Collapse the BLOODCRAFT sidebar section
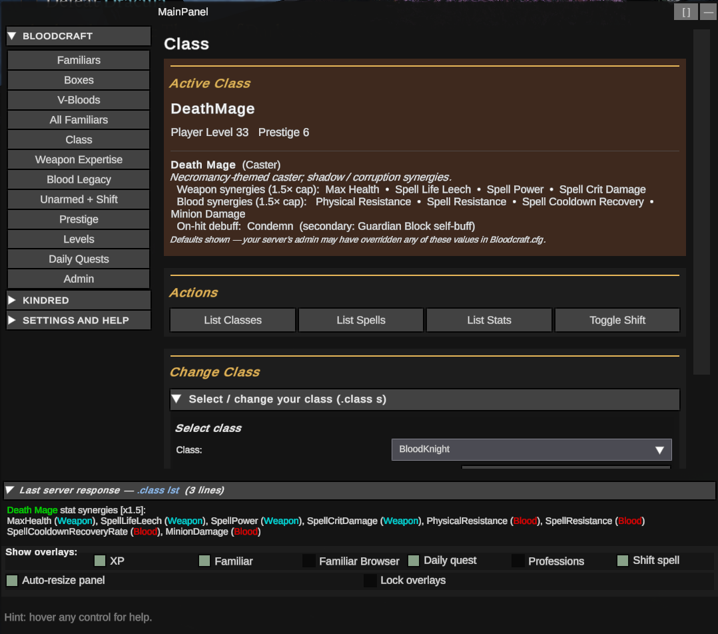The image size is (718, 634). tap(79, 36)
